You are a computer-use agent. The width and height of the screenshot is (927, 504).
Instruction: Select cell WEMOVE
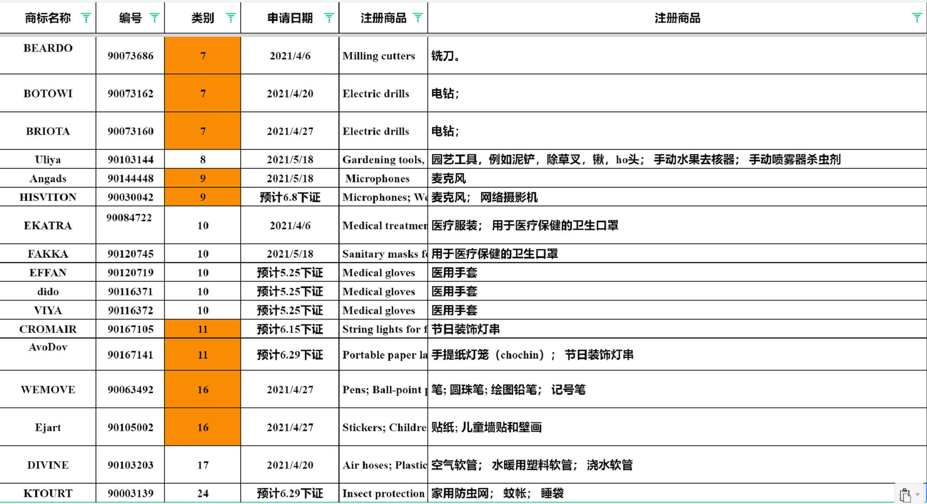[x=48, y=390]
